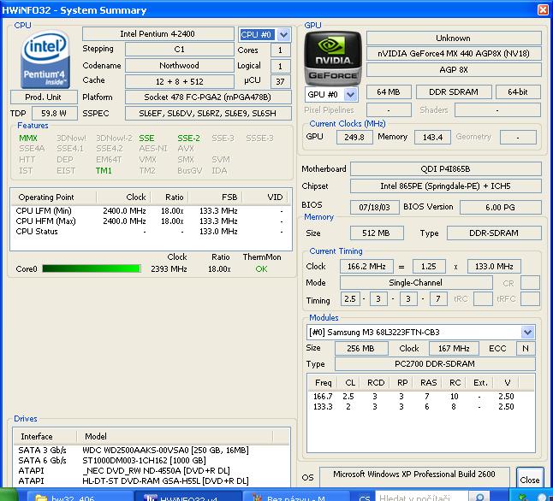Click the Interface column header in Drives

coord(45,436)
